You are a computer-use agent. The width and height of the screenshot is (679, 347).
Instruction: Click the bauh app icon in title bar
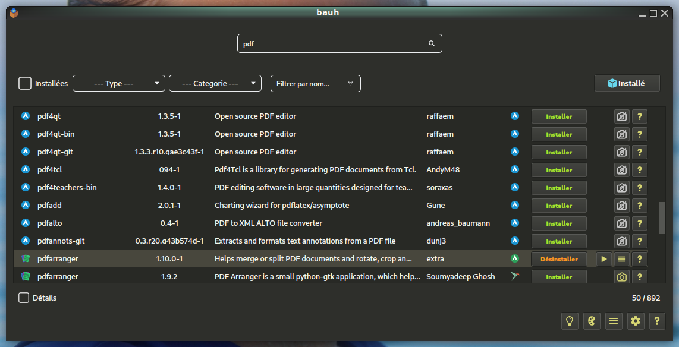[x=14, y=12]
